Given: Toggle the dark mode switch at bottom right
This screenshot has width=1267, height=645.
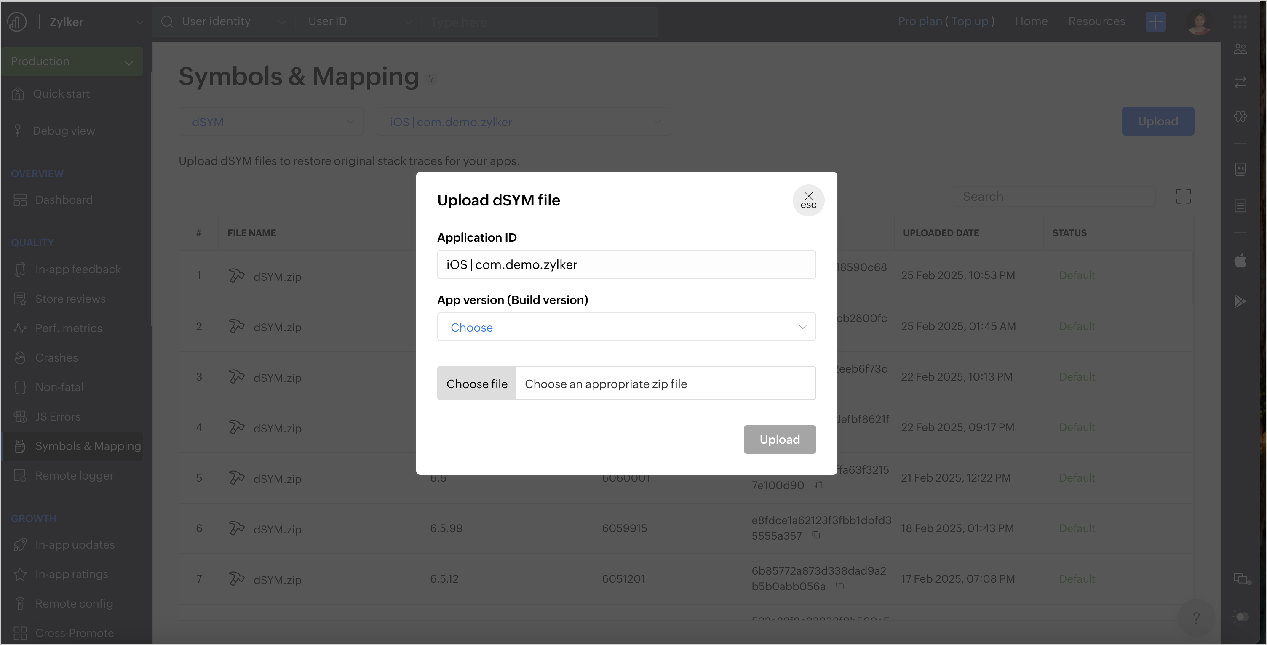Looking at the screenshot, I should 1240,616.
